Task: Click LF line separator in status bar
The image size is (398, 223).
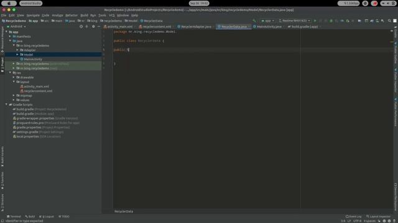Action: 349,221
